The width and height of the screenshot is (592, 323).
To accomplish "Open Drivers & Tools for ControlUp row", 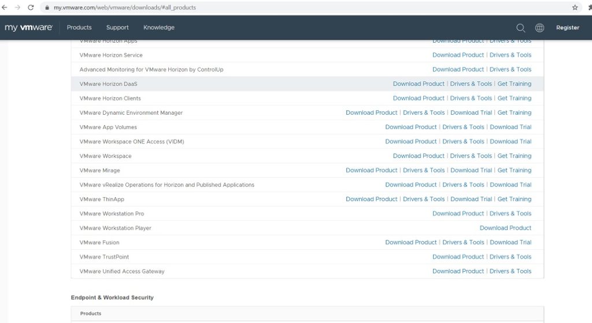I will click(x=510, y=69).
